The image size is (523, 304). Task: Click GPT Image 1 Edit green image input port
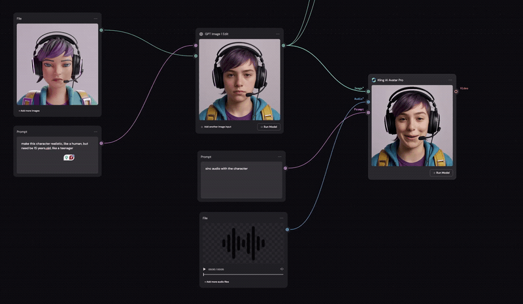[195, 56]
